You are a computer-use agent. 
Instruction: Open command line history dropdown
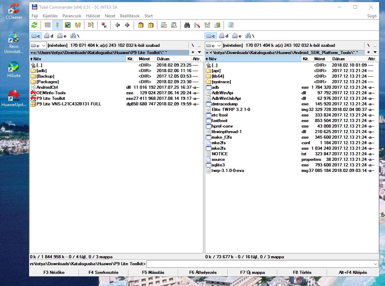click(x=375, y=264)
